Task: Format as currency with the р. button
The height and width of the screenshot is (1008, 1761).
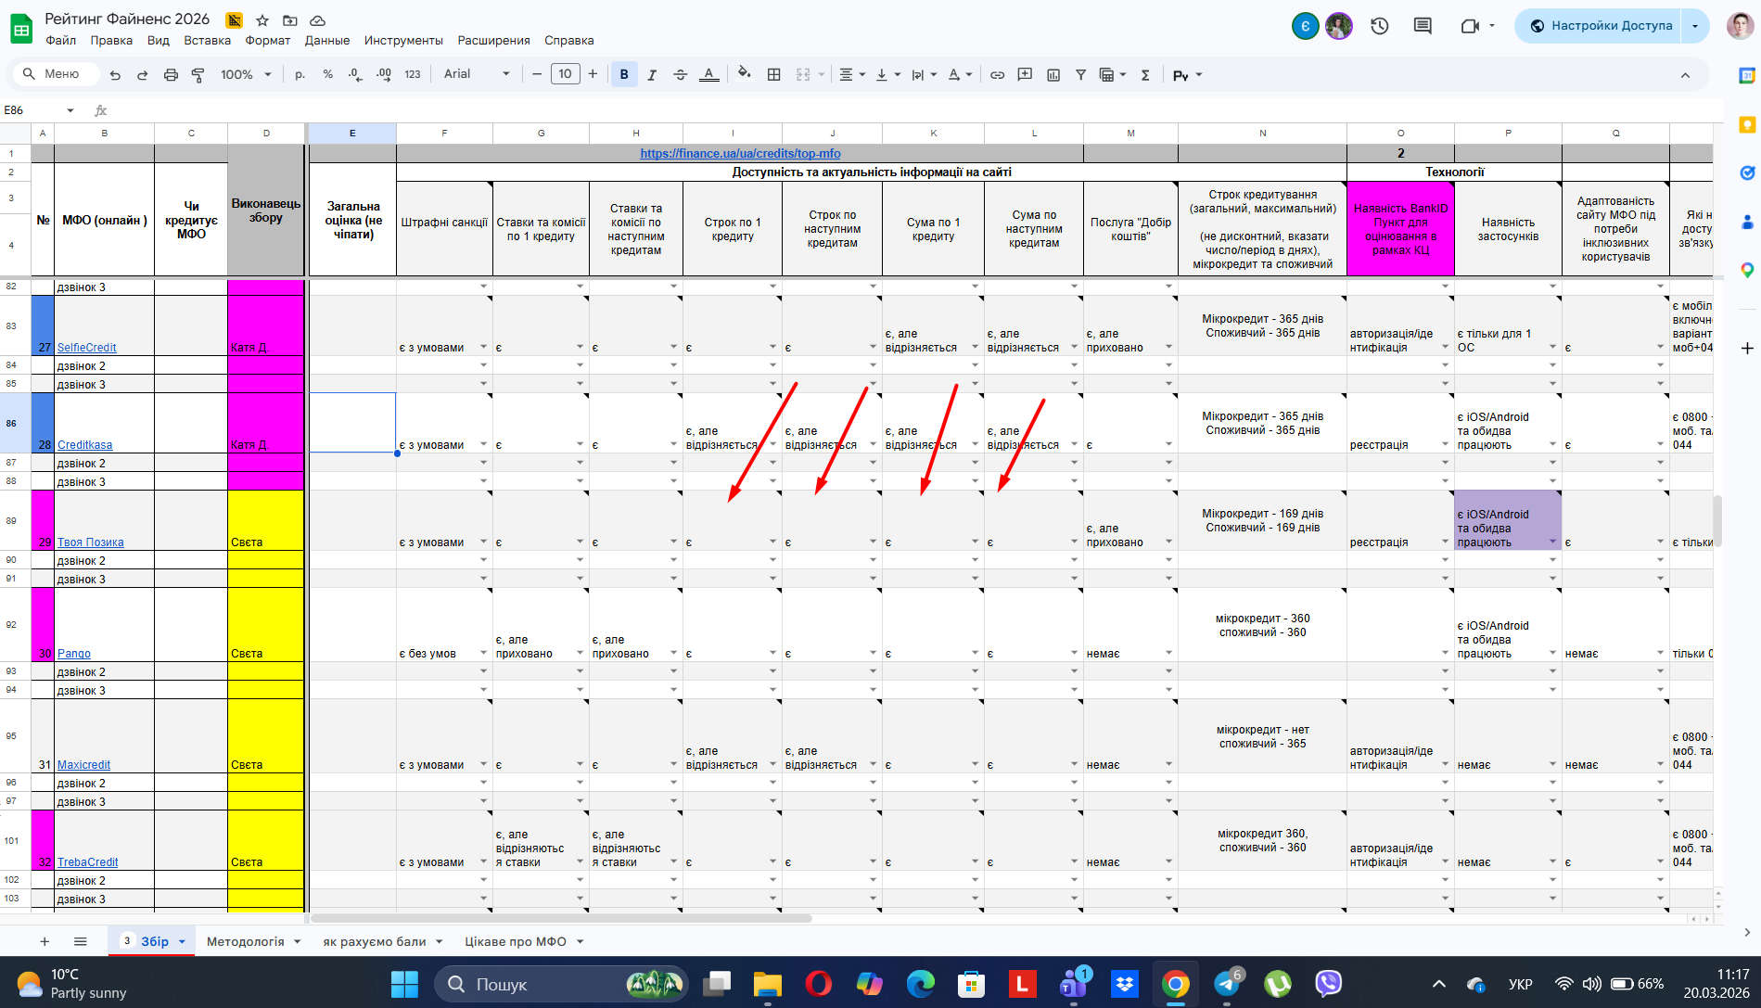Action: 300,74
